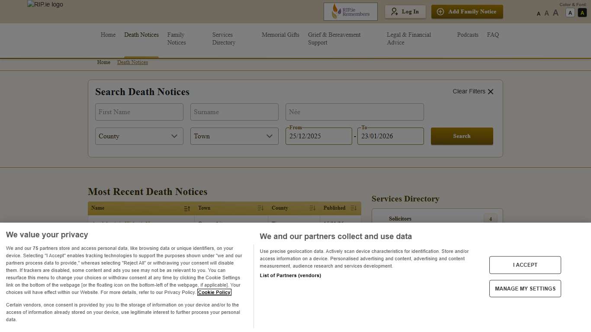Screen dimensions: 591x332
Task: Switch to the light color theme
Action: click(570, 13)
